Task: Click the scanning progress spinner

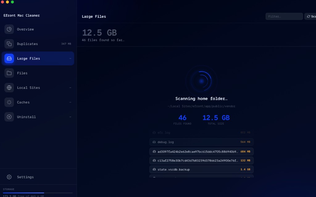Action: click(x=201, y=81)
